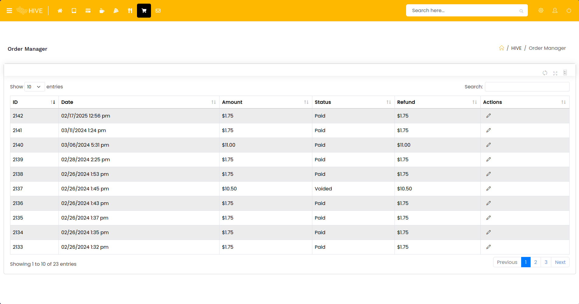This screenshot has width=579, height=304.
Task: Click the HIVE breadcrumb link
Action: [516, 48]
